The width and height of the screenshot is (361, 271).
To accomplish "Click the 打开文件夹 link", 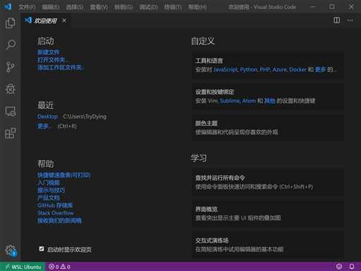I will click(x=52, y=60).
